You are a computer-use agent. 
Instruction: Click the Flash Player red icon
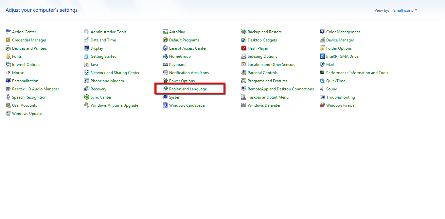[x=244, y=48]
